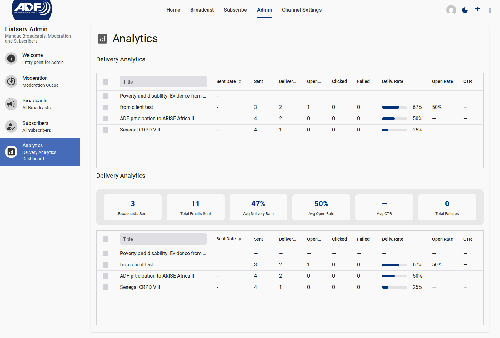Toggle select-all checkbox in second table
Screen dimensions: 500x338
(106, 239)
